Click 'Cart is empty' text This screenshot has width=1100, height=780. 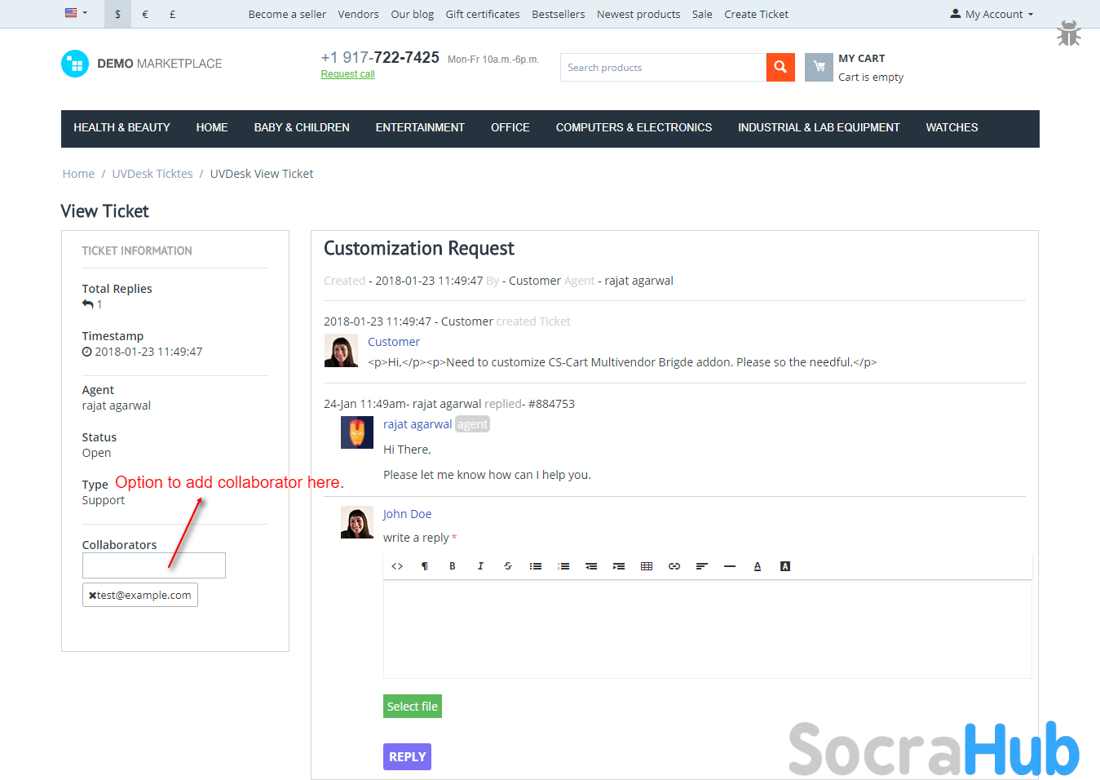coord(871,78)
